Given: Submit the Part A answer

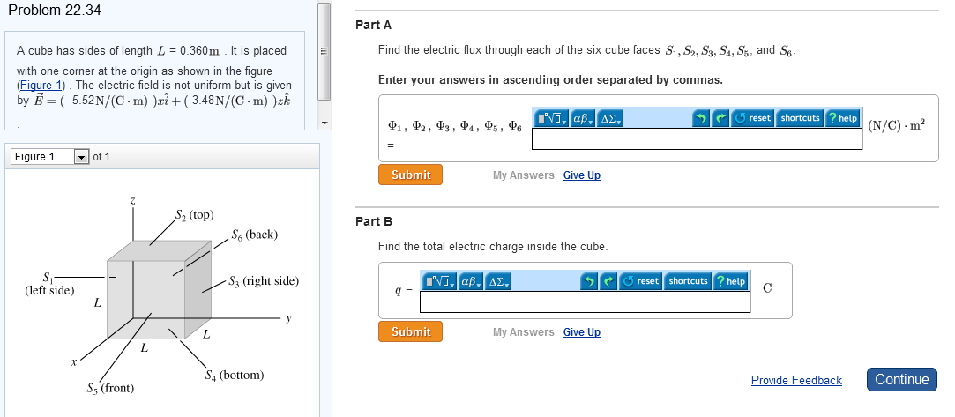Looking at the screenshot, I should point(411,175).
